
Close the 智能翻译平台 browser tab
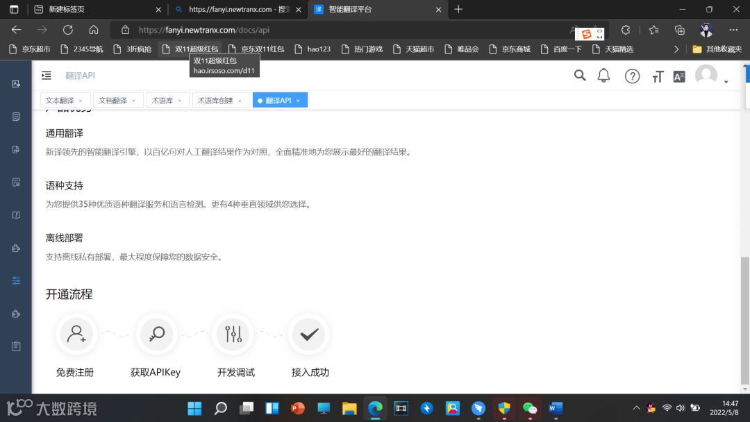438,10
